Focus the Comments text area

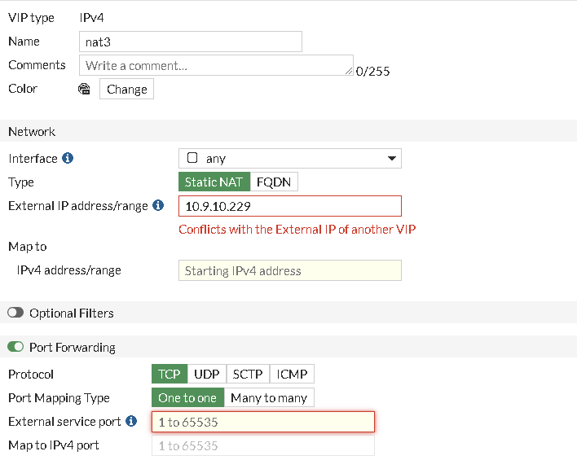216,65
